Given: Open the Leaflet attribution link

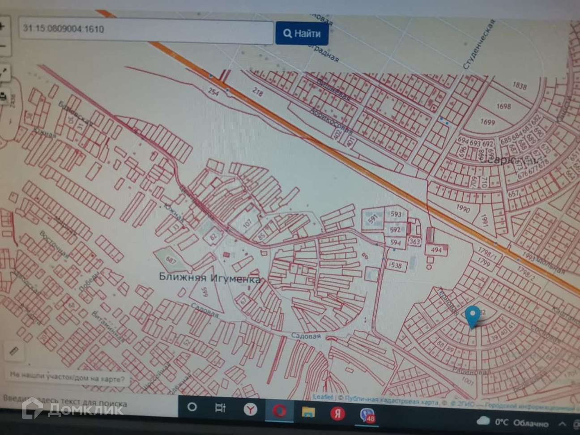Looking at the screenshot, I should [323, 397].
